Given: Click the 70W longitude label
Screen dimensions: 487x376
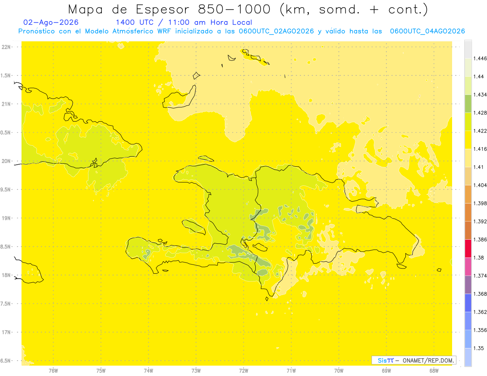Looking at the screenshot, I should tap(339, 371).
